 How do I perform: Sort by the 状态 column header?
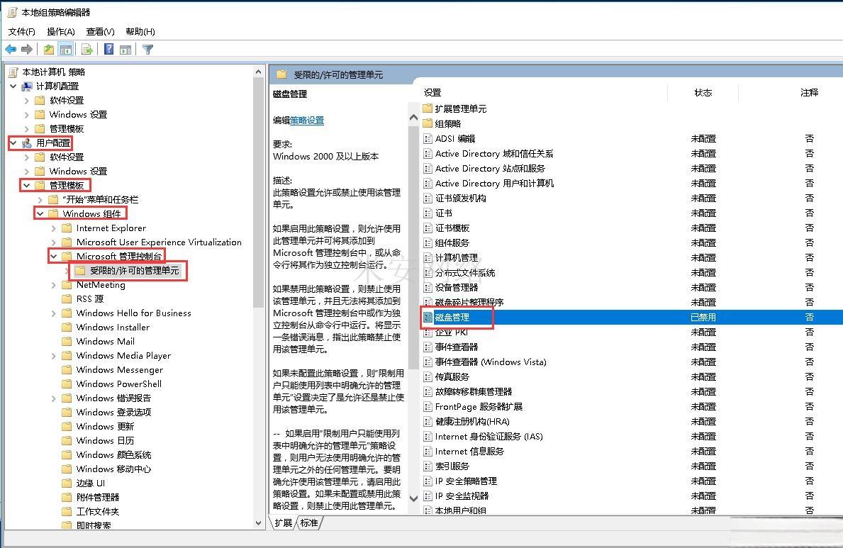coord(703,92)
